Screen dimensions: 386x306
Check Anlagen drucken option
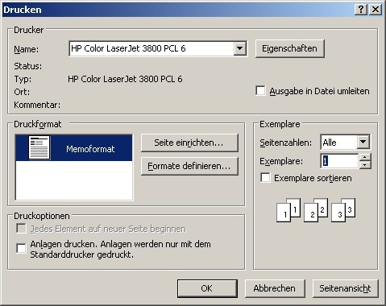[21, 248]
